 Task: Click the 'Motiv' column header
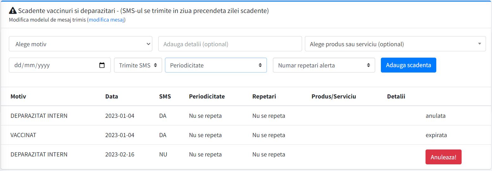(x=18, y=97)
